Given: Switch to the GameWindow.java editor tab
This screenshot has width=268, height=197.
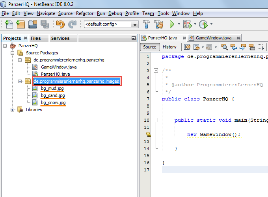Looking at the screenshot, I should [214, 38].
